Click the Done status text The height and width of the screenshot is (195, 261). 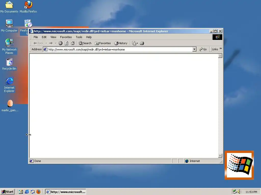point(38,161)
